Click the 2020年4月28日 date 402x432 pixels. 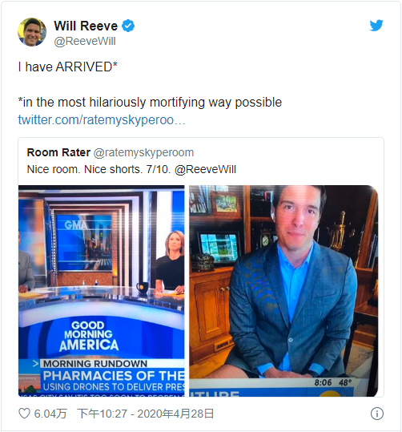tap(175, 414)
